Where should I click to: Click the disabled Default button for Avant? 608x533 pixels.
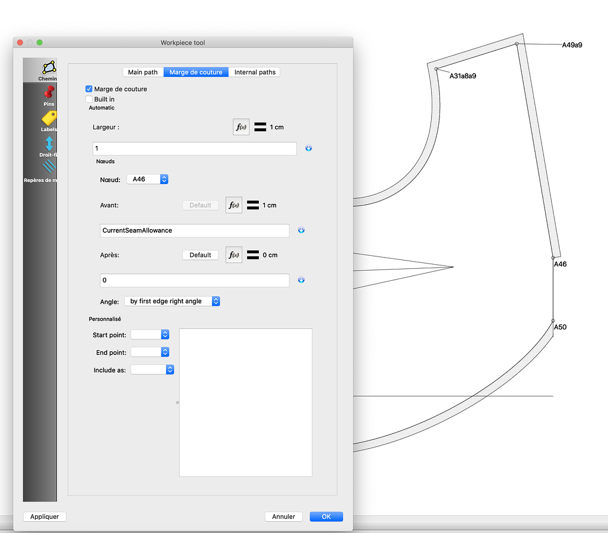(200, 205)
